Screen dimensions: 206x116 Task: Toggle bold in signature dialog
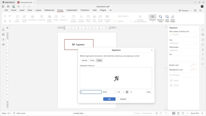point(127,92)
